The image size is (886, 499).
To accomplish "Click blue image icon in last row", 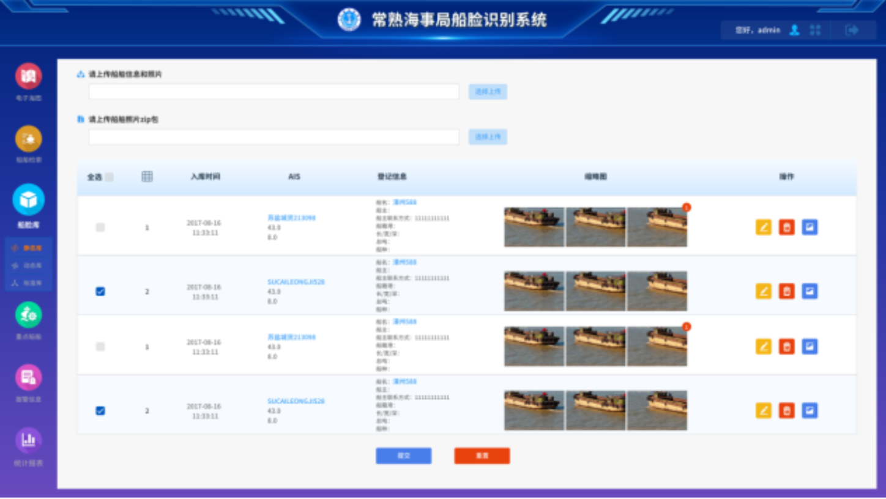I will click(x=810, y=410).
